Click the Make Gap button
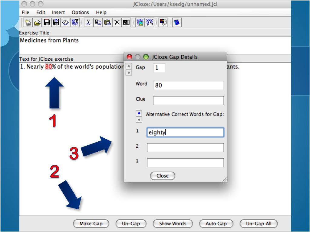The height and width of the screenshot is (232, 310). click(x=91, y=224)
